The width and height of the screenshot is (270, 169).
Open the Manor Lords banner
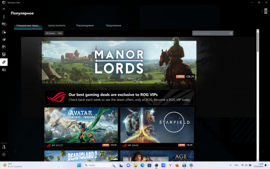(x=119, y=63)
